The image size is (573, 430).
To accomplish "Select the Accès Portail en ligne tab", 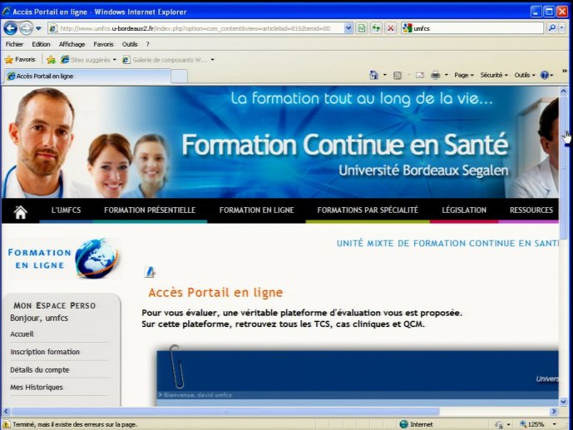I will pos(87,76).
